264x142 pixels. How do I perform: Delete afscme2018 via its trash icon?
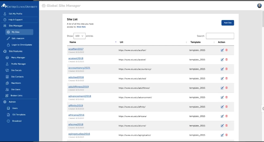tap(226, 126)
